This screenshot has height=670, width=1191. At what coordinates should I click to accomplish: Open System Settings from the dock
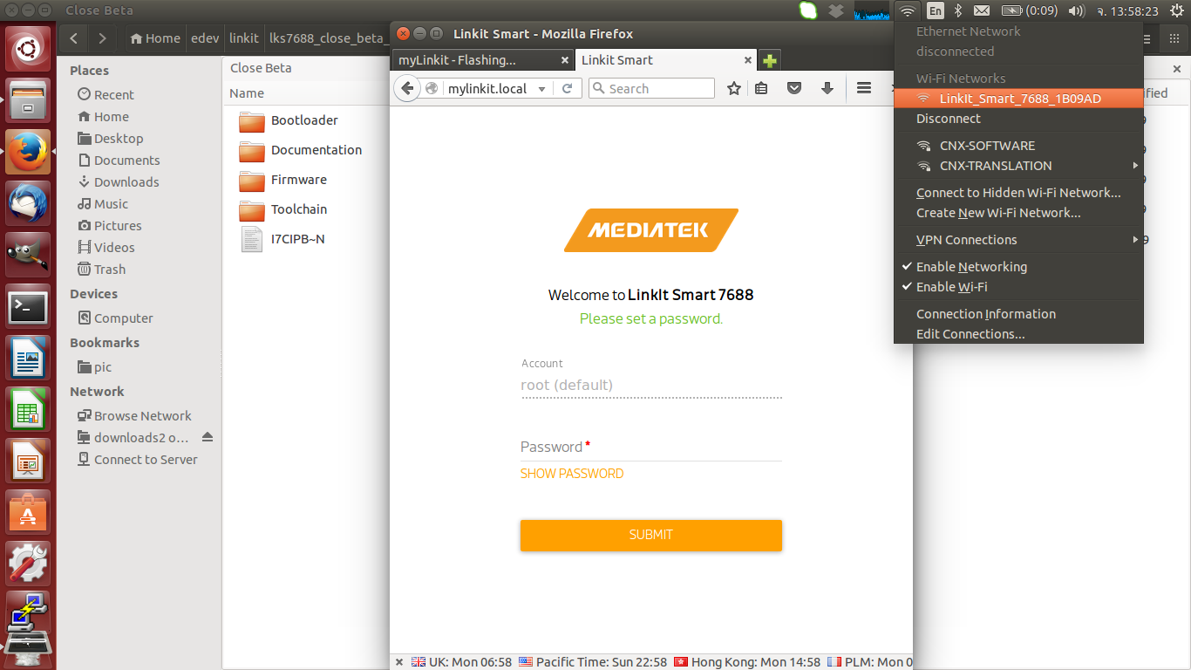(28, 564)
